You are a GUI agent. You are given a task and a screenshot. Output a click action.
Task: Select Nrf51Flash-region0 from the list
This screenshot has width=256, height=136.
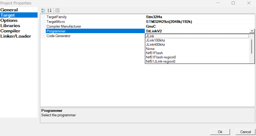pos(161,57)
